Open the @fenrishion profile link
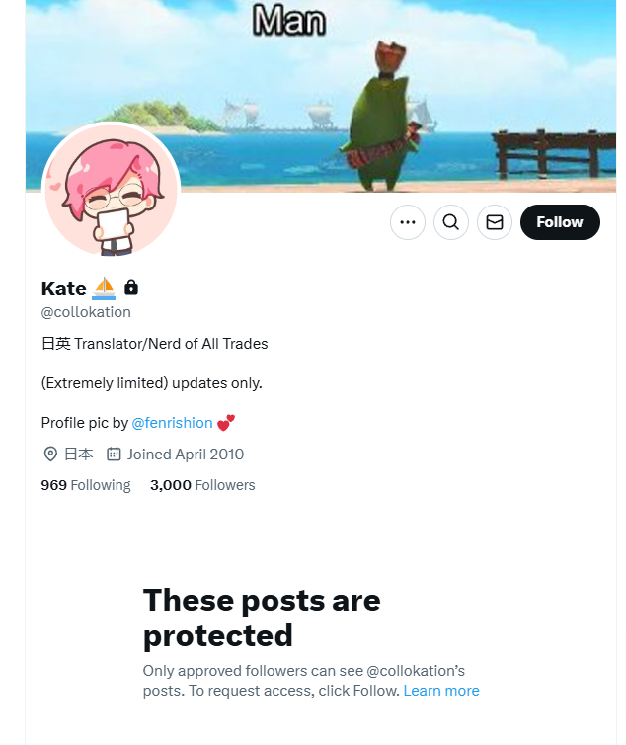Screen dimensions: 626x745 [172, 422]
